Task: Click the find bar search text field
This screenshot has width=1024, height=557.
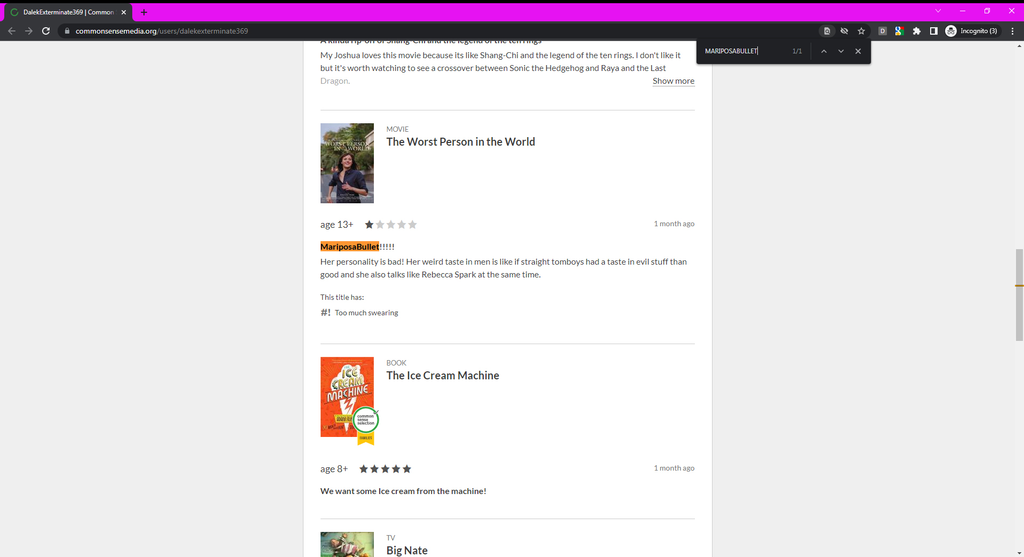Action: [745, 51]
